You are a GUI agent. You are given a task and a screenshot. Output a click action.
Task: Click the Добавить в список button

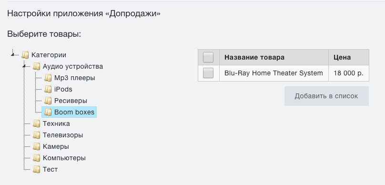(x=326, y=96)
